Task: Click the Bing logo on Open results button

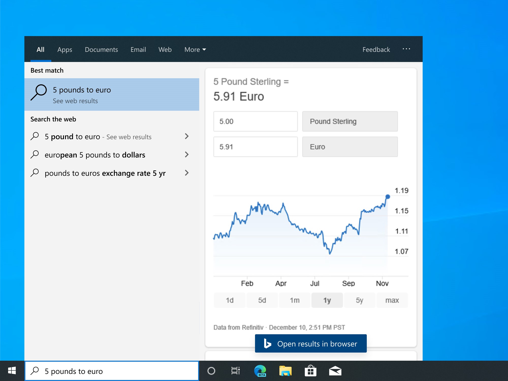Action: tap(268, 343)
